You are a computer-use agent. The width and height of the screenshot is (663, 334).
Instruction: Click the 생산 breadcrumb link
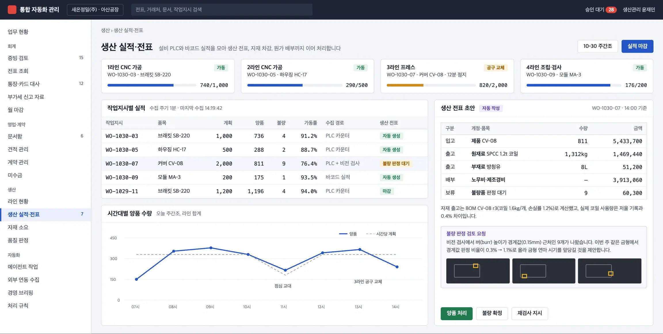[x=105, y=30]
